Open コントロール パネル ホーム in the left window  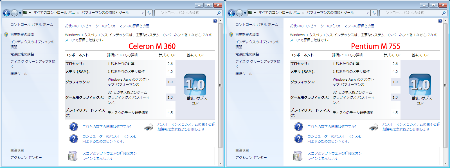click(x=32, y=25)
